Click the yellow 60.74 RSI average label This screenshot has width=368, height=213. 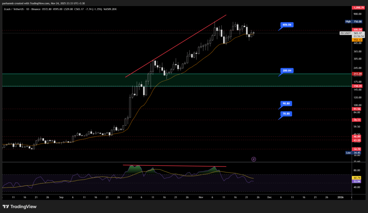pos(357,177)
